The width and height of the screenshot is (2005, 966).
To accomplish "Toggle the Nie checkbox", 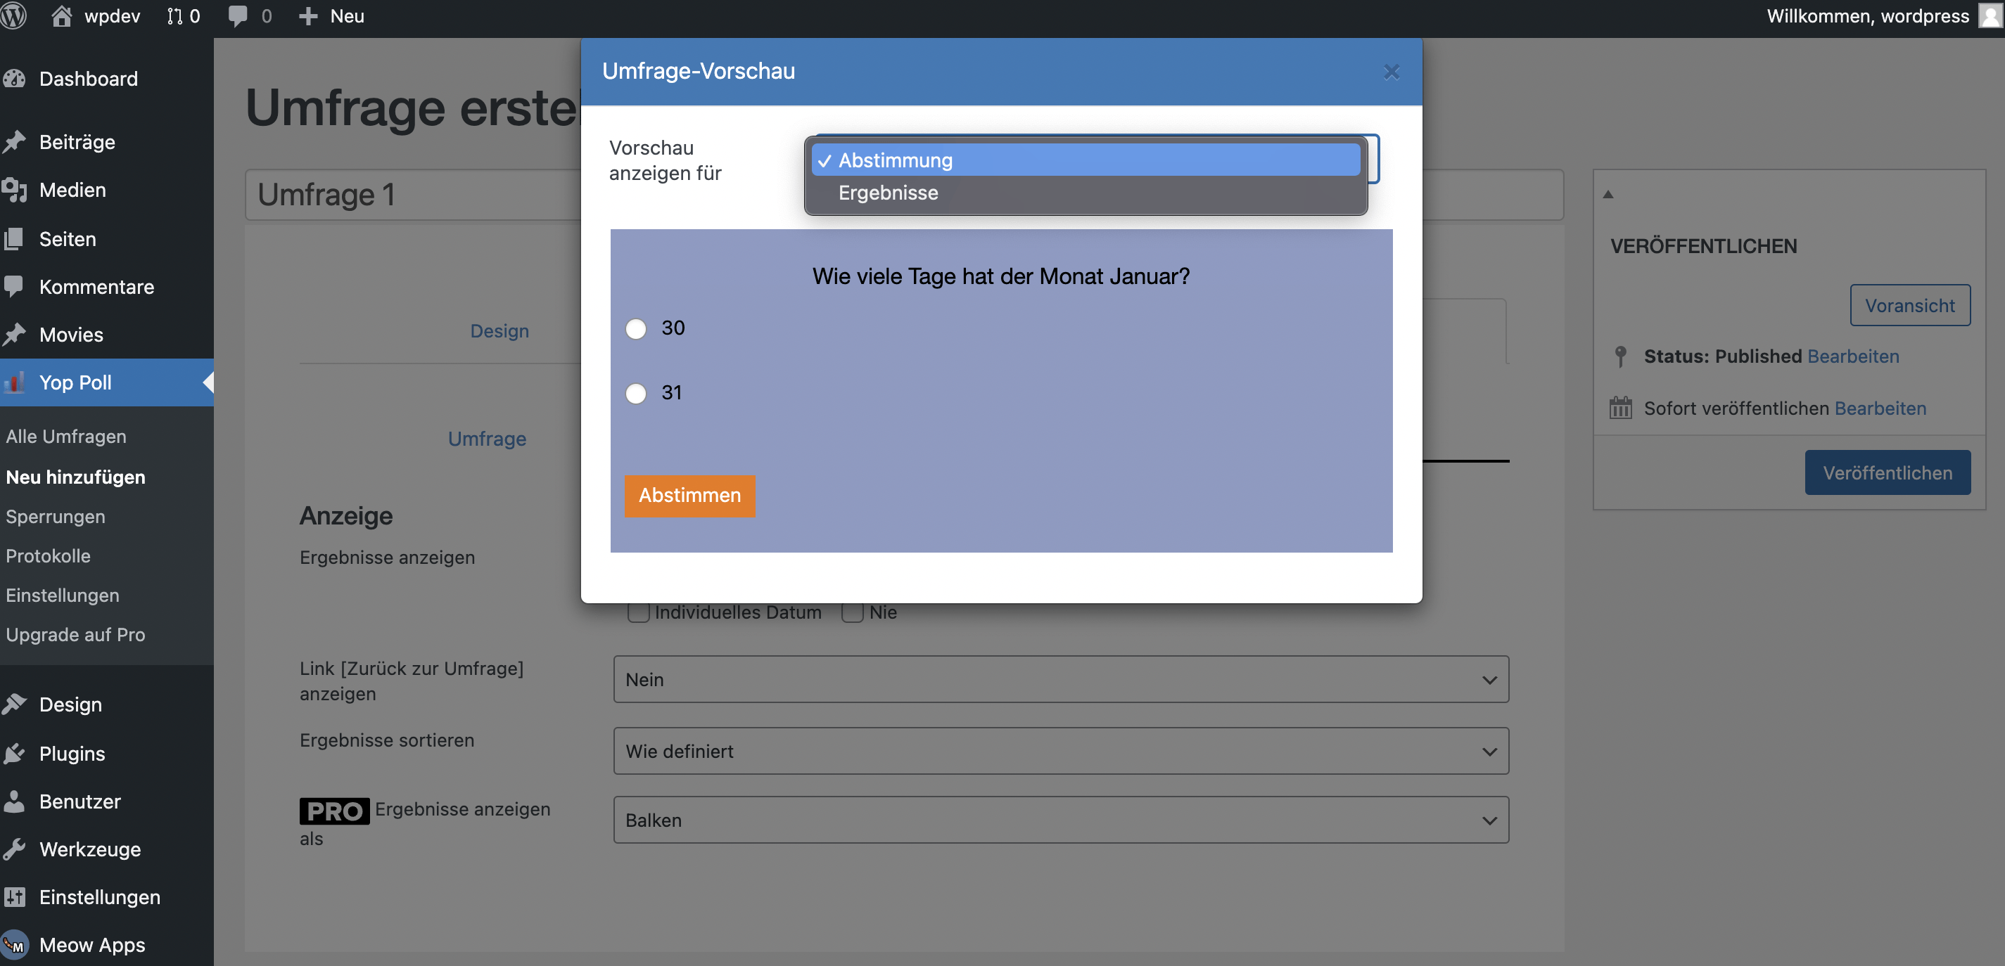I will (x=852, y=612).
